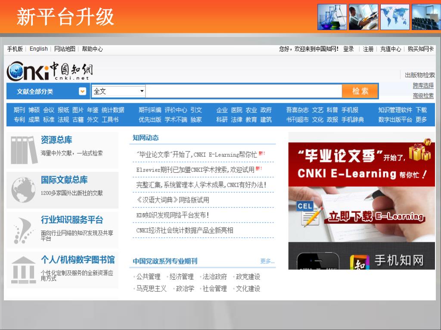This screenshot has height=330, width=441.
Task: Click 更多 in blue navigation bar
Action: tap(421, 119)
